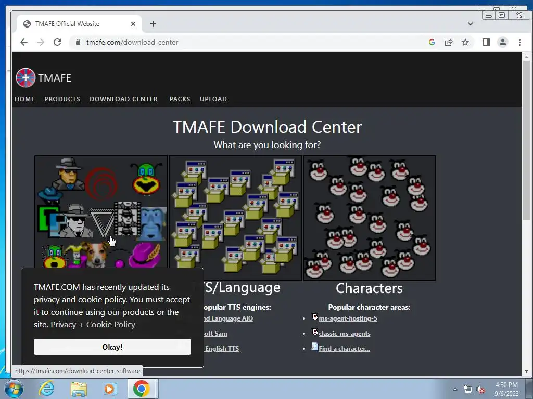Open Windows Media Player from taskbar
The image size is (533, 399).
click(x=110, y=389)
